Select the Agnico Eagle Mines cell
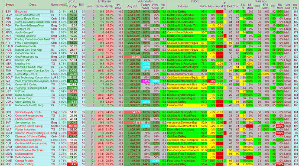Screen dimensions: 299x166 (32, 19)
